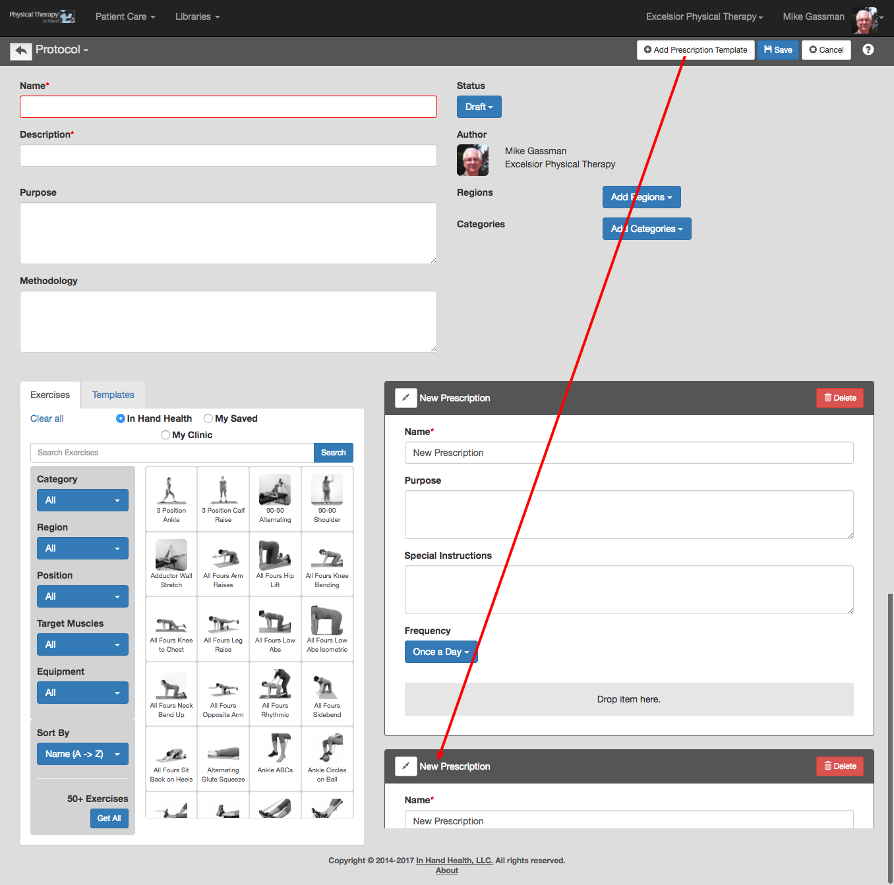Image resolution: width=894 pixels, height=885 pixels.
Task: Choose All Fours Knee to Chest exercise
Action: [171, 629]
